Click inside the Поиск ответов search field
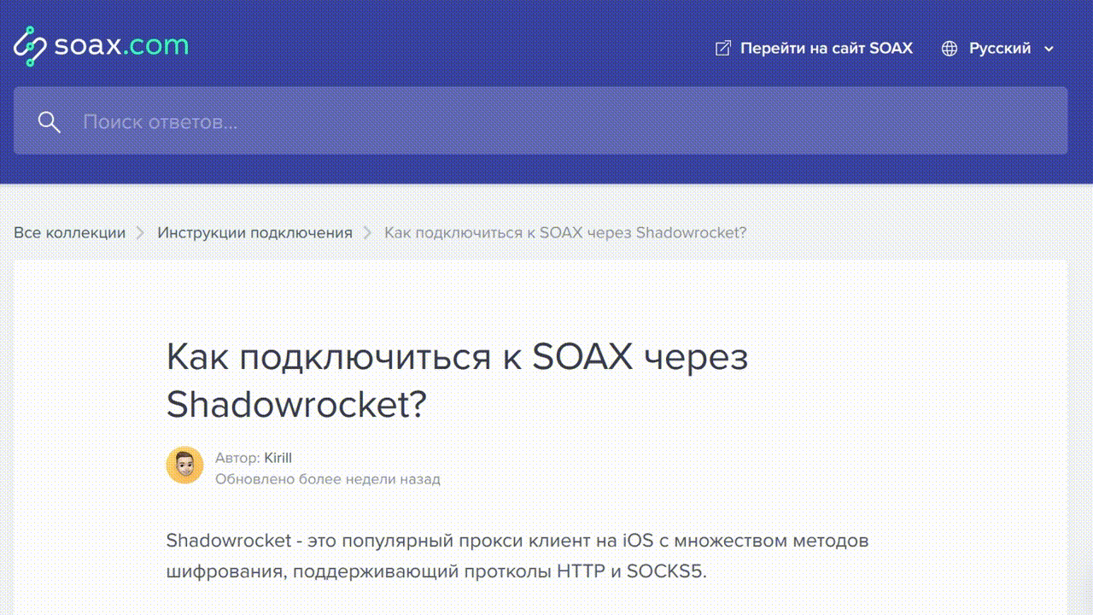Image resolution: width=1093 pixels, height=615 pixels. click(x=342, y=121)
